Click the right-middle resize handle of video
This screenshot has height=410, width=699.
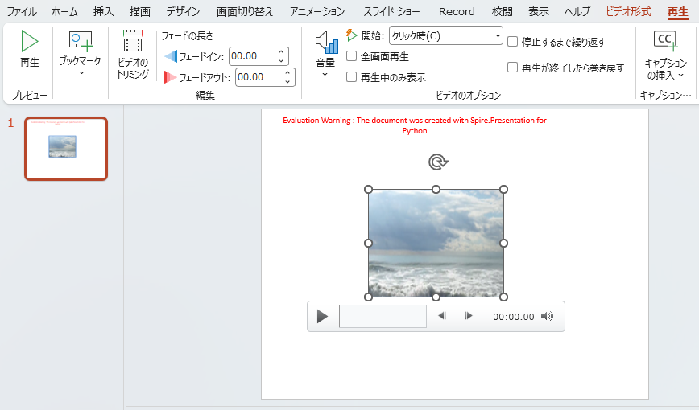tap(503, 243)
